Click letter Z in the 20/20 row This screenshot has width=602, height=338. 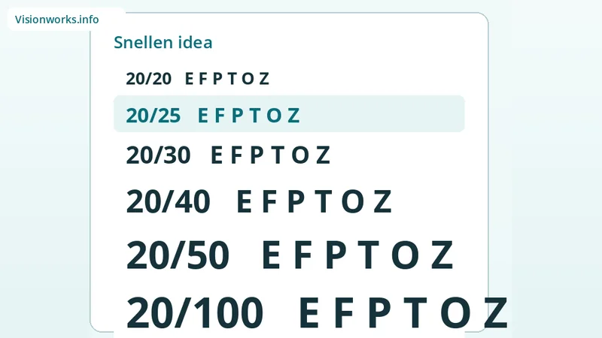[264, 79]
